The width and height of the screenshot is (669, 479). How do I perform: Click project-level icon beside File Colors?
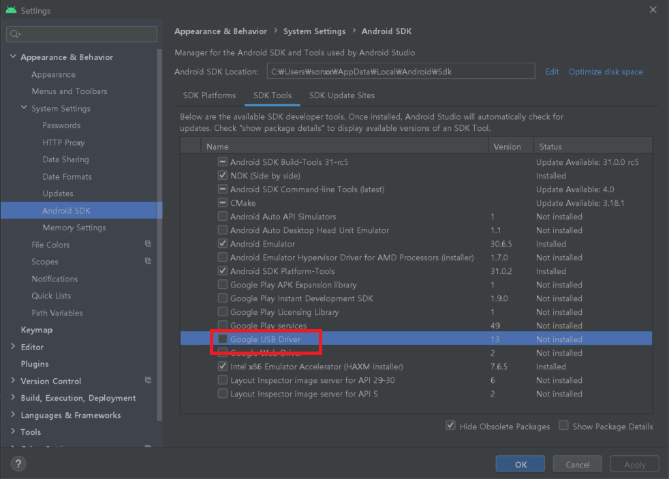tap(148, 243)
